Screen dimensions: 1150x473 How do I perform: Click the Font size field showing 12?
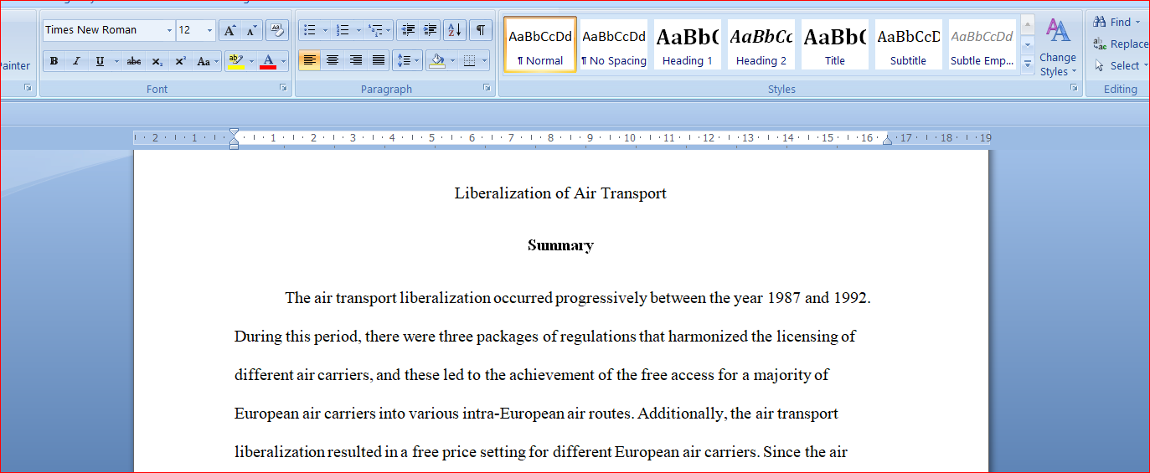coord(189,30)
